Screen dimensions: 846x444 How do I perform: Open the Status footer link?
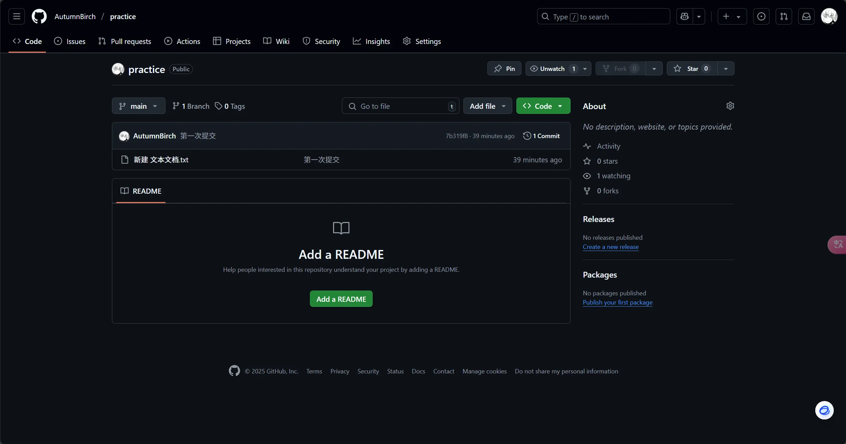pyautogui.click(x=395, y=371)
